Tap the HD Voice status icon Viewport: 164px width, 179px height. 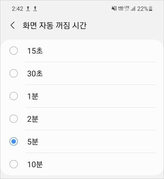click(121, 8)
